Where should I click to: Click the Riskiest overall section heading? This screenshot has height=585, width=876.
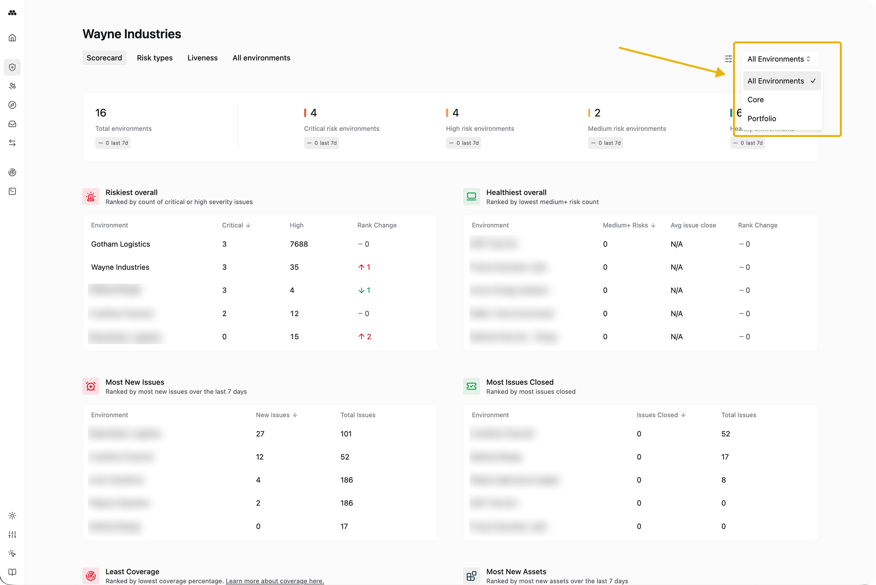[131, 193]
